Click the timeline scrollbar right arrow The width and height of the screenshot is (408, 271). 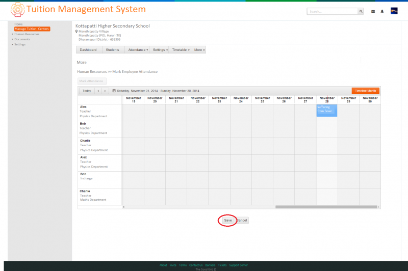(378, 207)
